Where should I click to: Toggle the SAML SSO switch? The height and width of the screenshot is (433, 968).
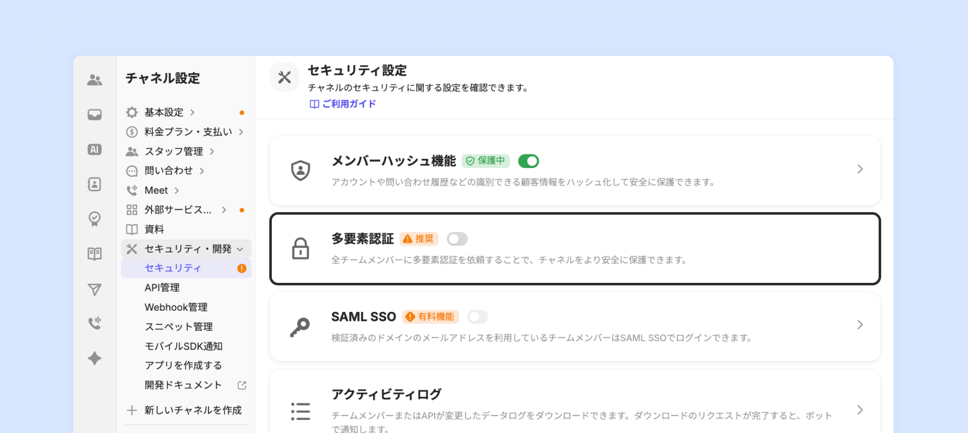click(x=477, y=317)
